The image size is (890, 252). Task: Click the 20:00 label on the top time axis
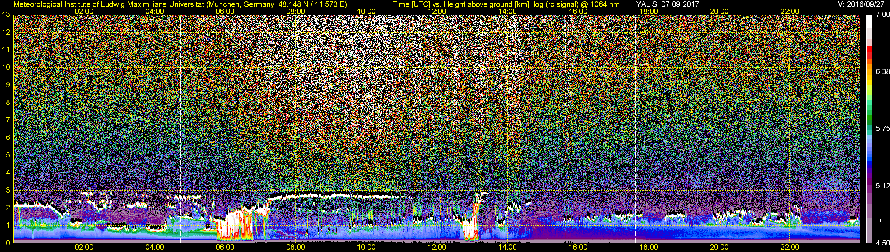(x=719, y=11)
